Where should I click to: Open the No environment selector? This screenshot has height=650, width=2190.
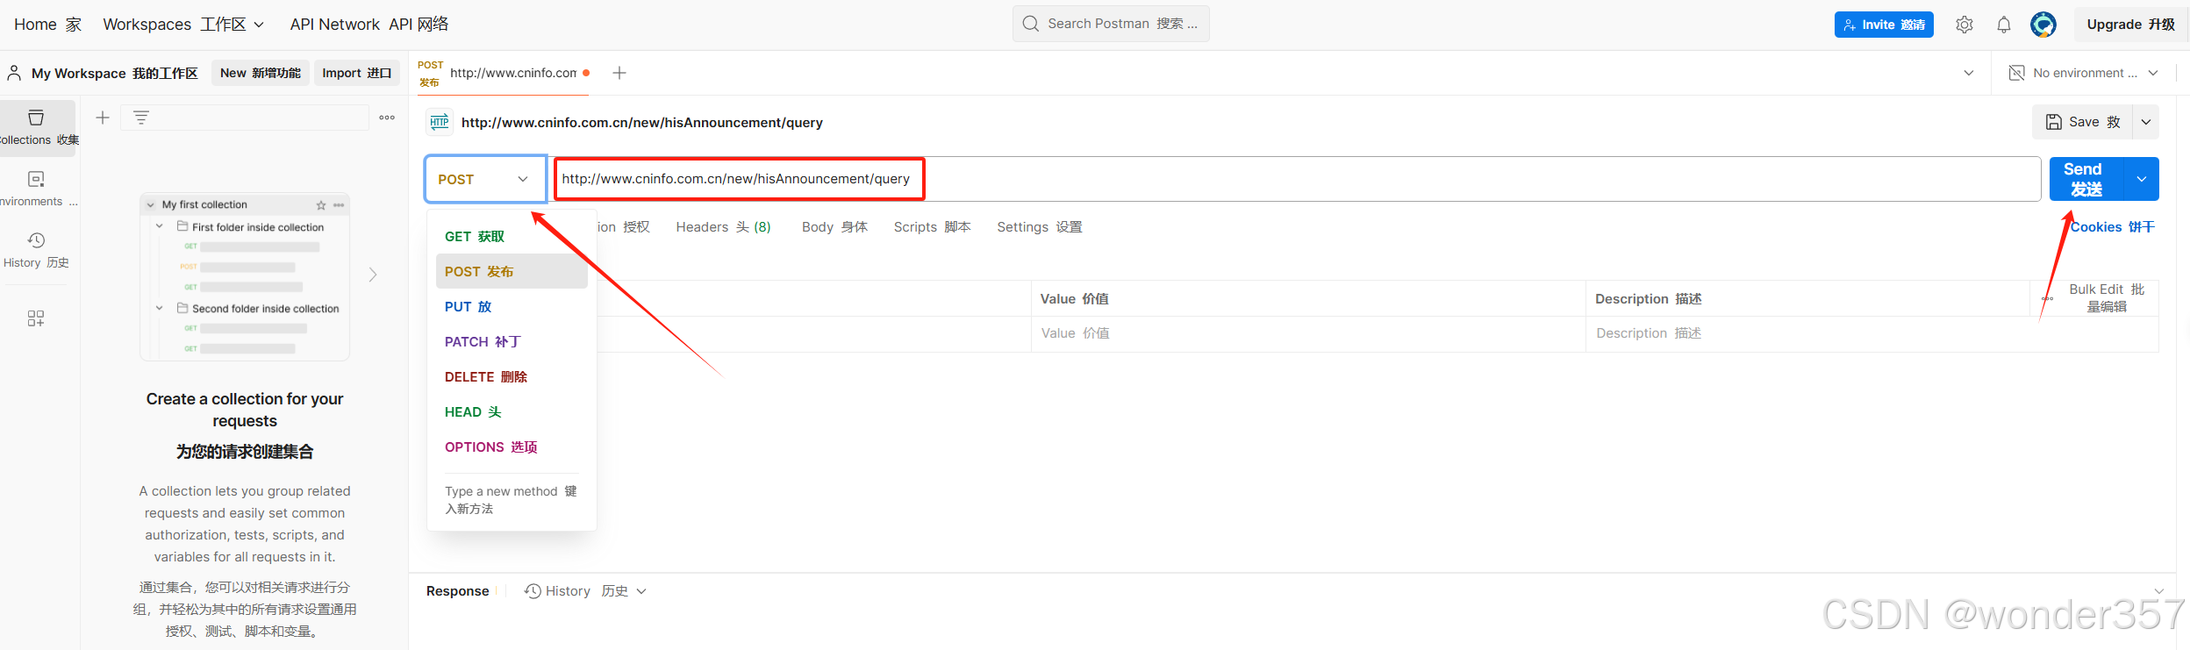[x=2083, y=73]
